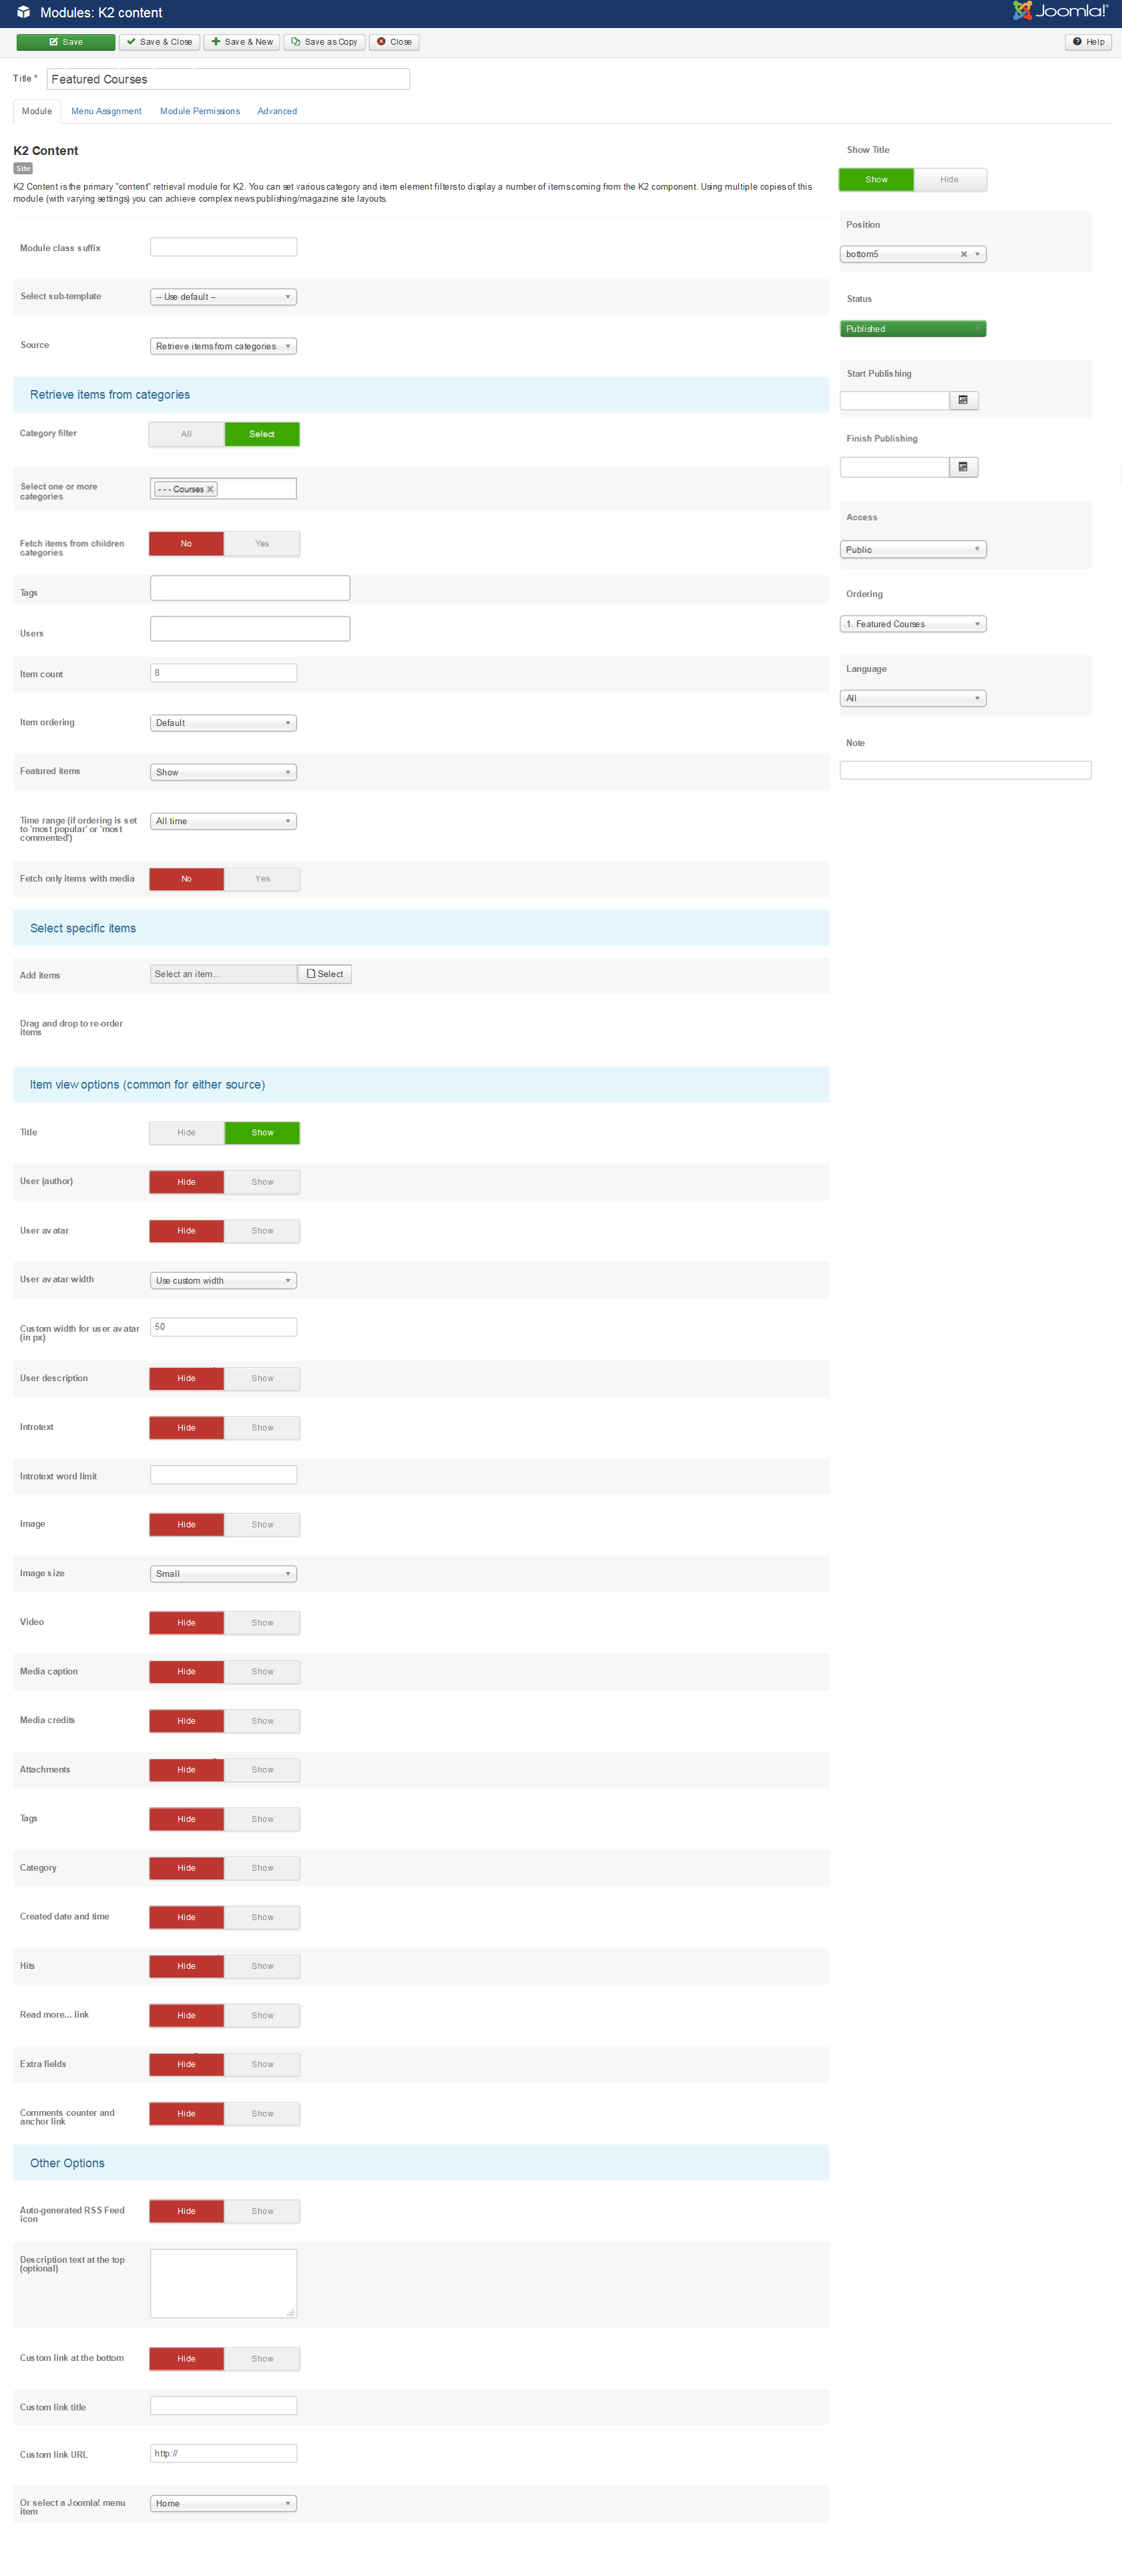Close the module editor

click(394, 42)
